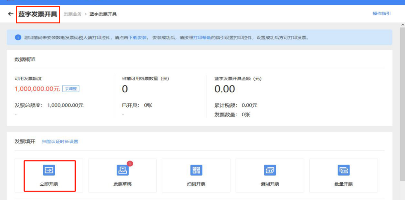Click the 可用发票额度 label
Screen dimensions: 405x200
click(28, 79)
